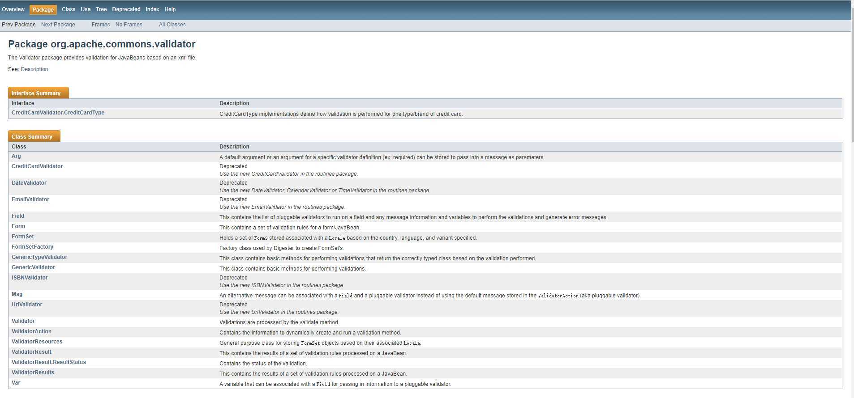
Task: Open the ValidatorAction class
Action: pos(31,331)
